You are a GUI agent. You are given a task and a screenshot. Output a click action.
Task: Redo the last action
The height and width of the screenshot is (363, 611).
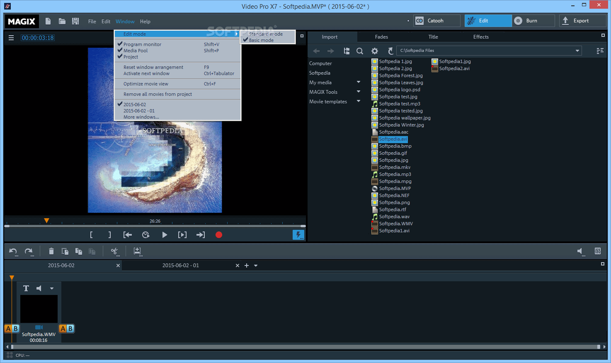[29, 251]
